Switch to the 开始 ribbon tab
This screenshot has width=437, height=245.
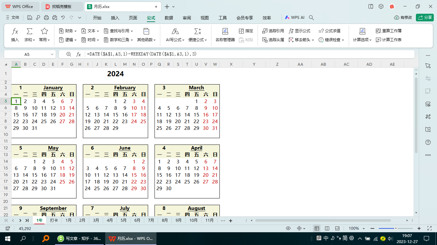click(97, 18)
